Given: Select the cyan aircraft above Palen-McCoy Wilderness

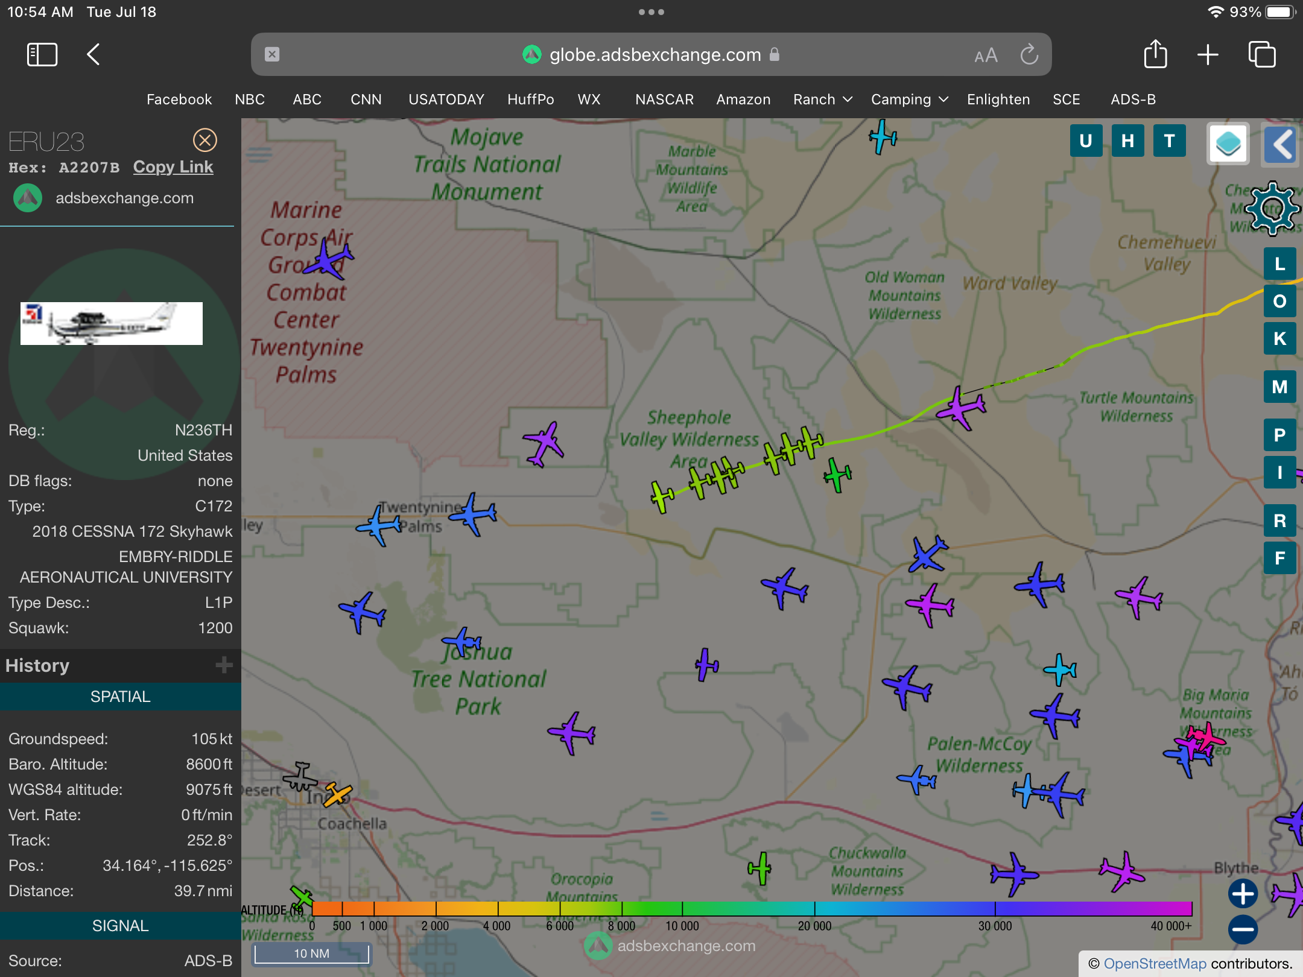Looking at the screenshot, I should click(x=1060, y=669).
